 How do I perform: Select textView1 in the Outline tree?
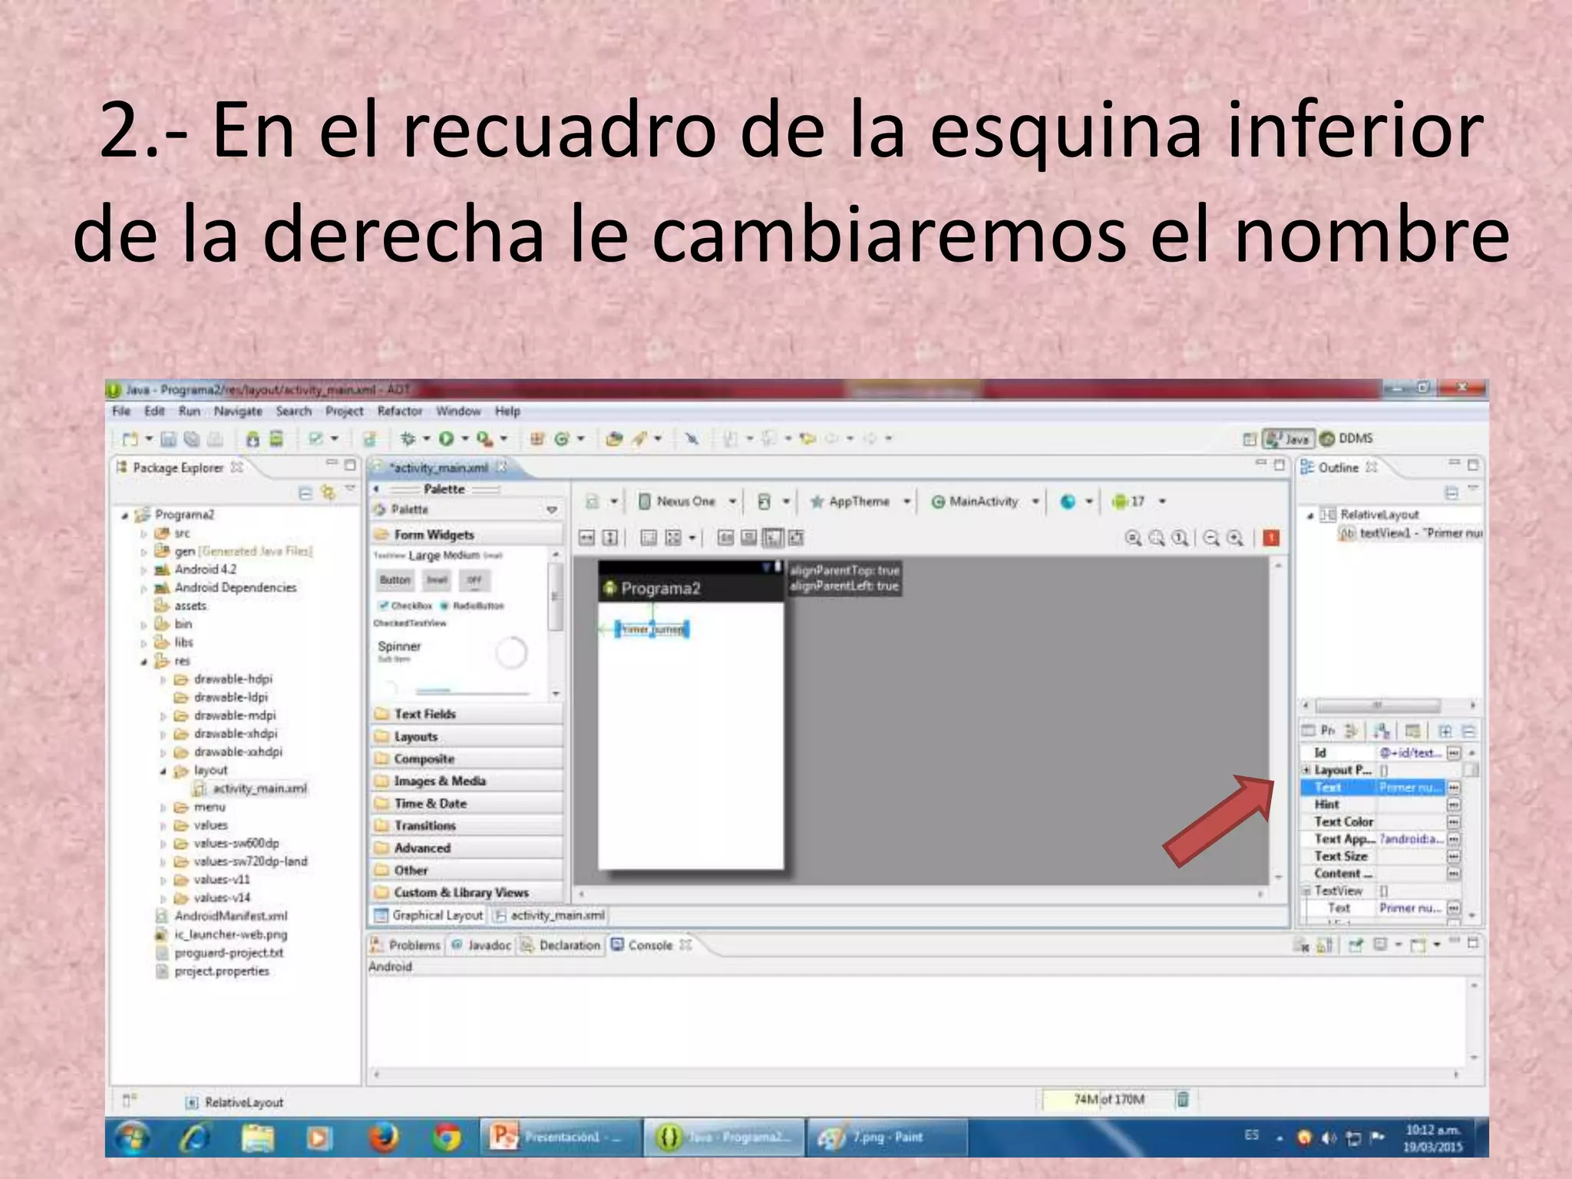pos(1412,533)
